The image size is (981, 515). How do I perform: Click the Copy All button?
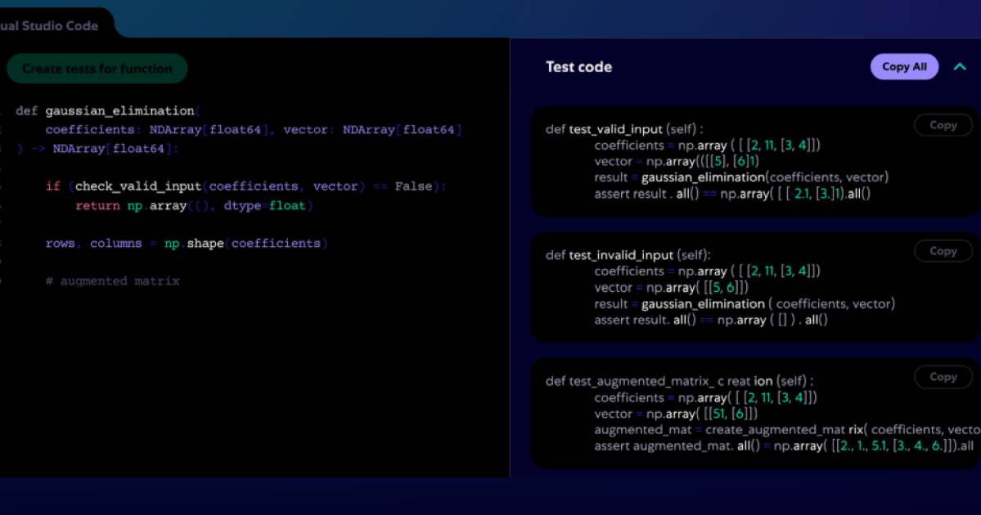tap(903, 67)
